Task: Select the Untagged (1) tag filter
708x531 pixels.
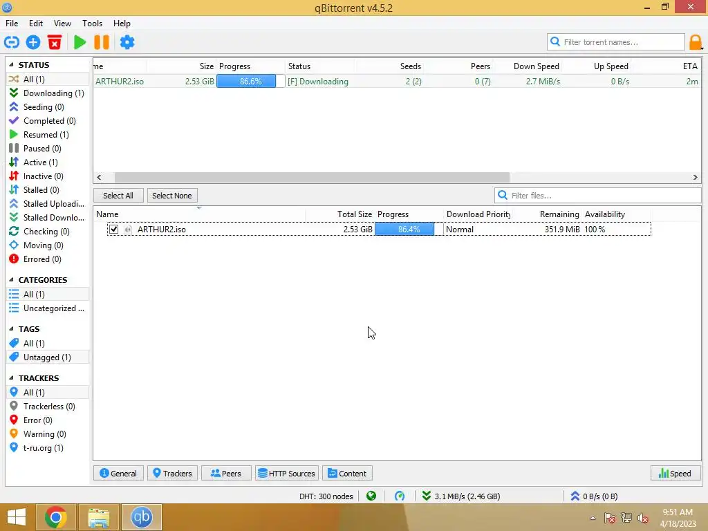Action: (x=47, y=357)
